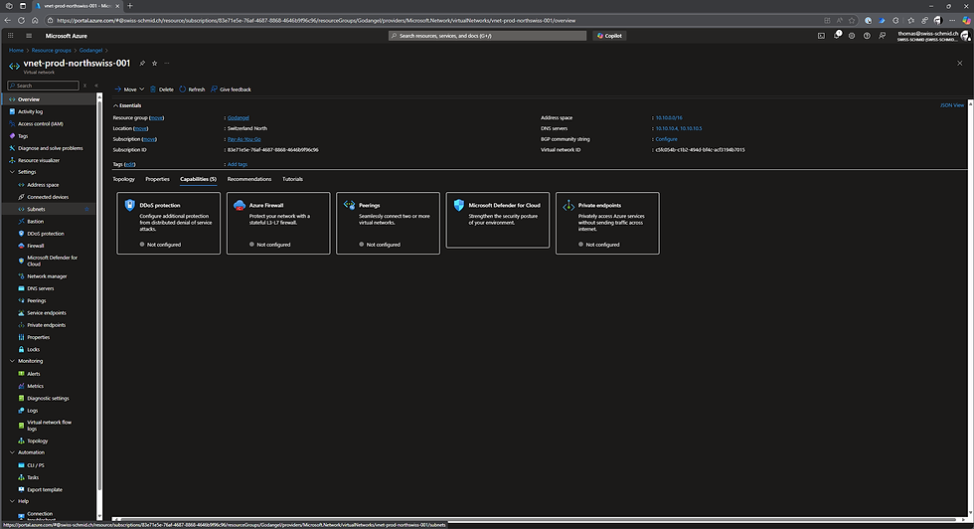
Task: Collapse the Settings group in sidebar
Action: [x=12, y=172]
